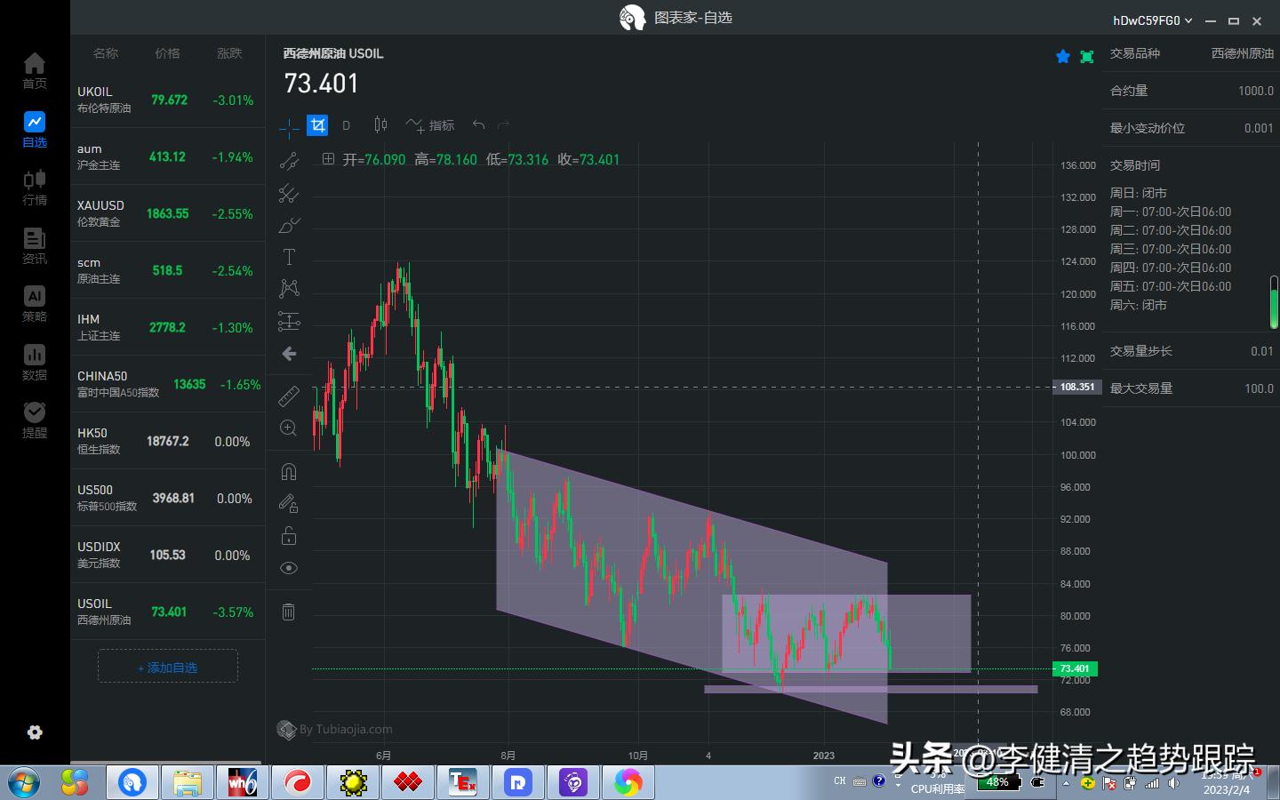Image resolution: width=1280 pixels, height=800 pixels.
Task: Select scm 原油主连 in watchlist
Action: tap(168, 270)
